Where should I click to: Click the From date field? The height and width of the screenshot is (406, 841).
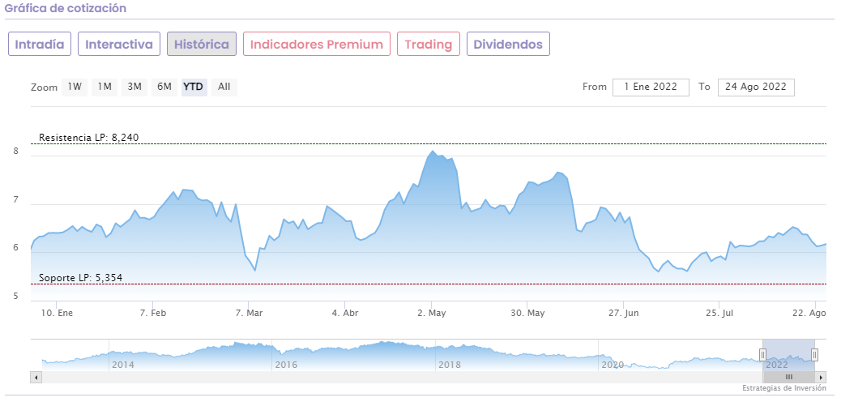pos(651,87)
